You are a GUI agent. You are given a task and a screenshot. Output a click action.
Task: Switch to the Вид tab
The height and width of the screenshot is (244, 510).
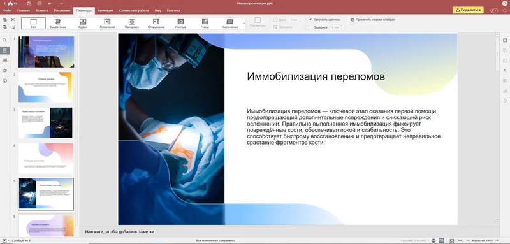(x=157, y=10)
